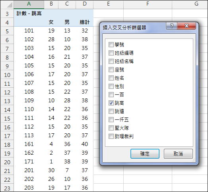Image resolution: width=208 pixels, height=192 pixels.
Task: Click total 32 in row 5
Action: click(85, 31)
